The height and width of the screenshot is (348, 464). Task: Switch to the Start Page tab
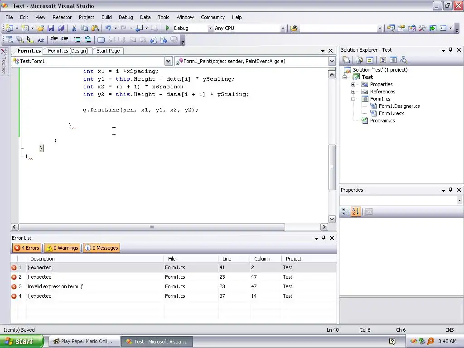[x=108, y=51]
